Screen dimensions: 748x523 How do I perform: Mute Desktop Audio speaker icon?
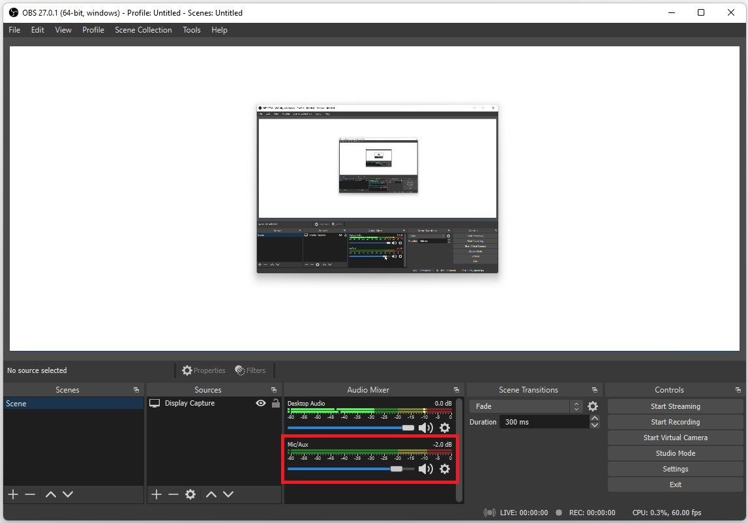pos(426,428)
